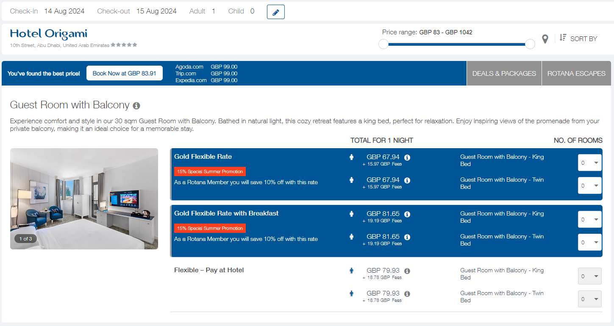Click the Check-out date 15 Aug 2024
The image size is (614, 326).
tap(156, 11)
